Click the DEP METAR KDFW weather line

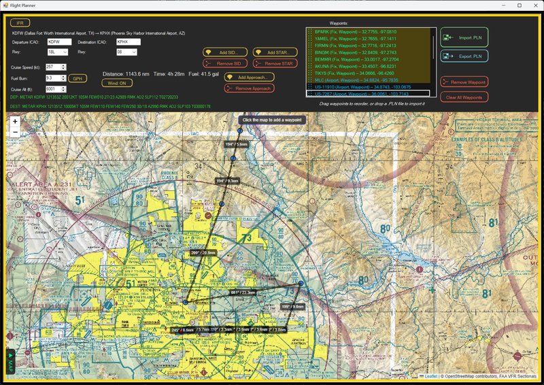94,97
